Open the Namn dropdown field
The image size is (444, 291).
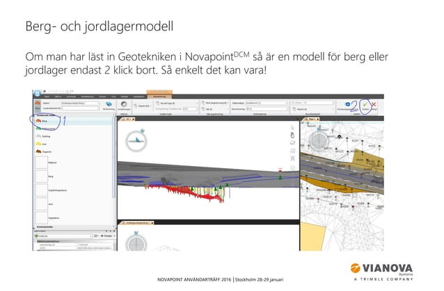pyautogui.click(x=81, y=103)
